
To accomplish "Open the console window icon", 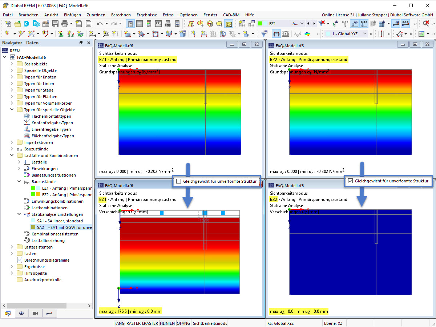I will point(158,24).
